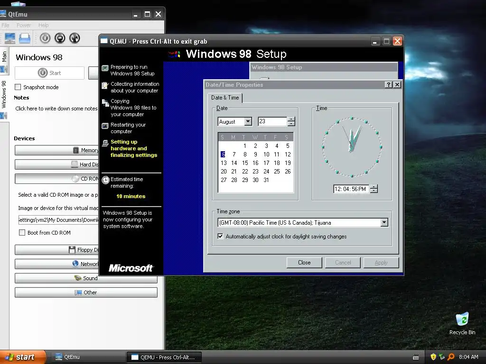Click the Windows Start button
The image size is (486, 364).
[23, 357]
